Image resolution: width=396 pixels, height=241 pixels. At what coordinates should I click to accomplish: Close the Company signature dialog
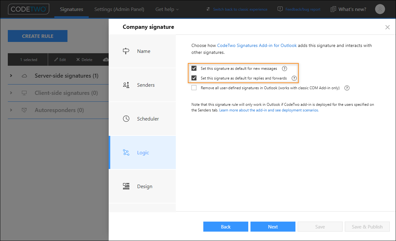[x=388, y=27]
